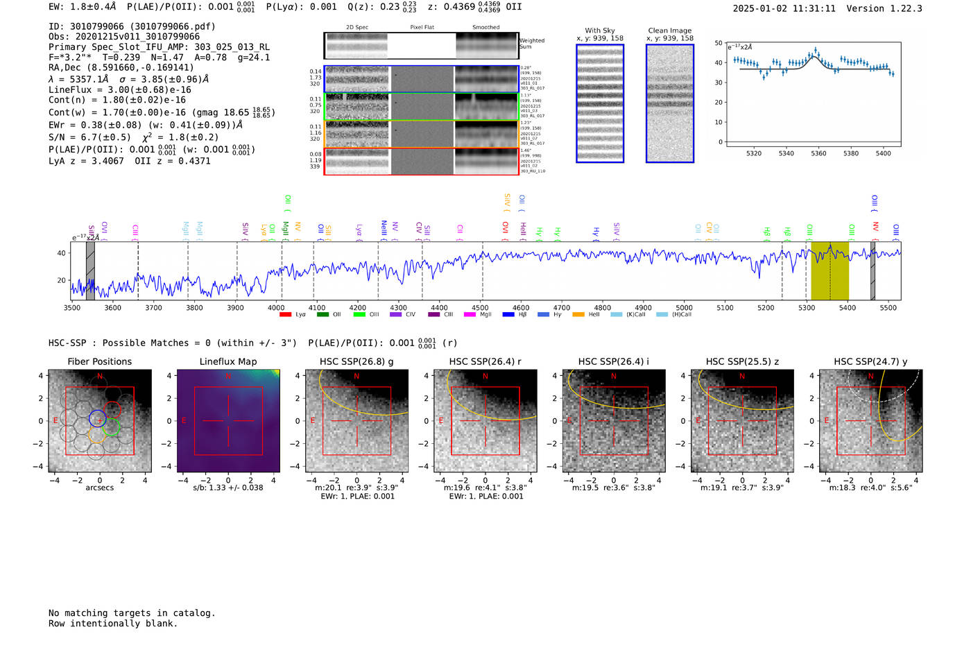
Task: Click the Primary Spec_Slot_IFU_AMP line
Action: tap(159, 47)
